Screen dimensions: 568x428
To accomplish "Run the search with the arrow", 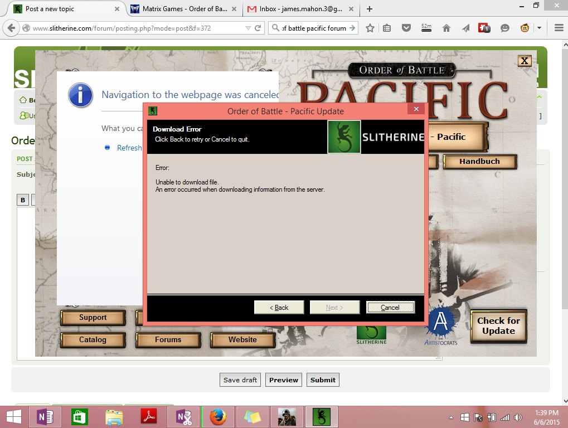I will [352, 28].
